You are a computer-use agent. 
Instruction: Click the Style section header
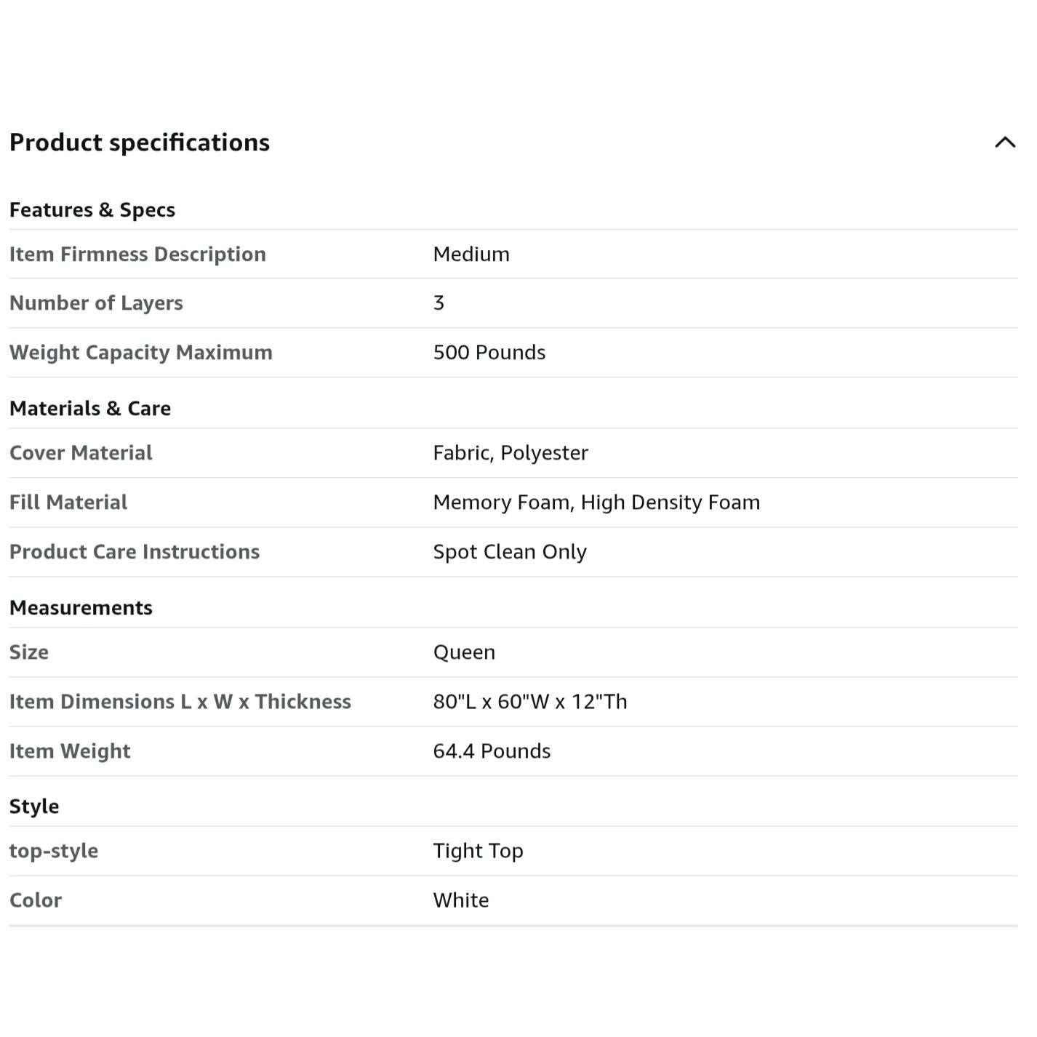click(x=34, y=806)
